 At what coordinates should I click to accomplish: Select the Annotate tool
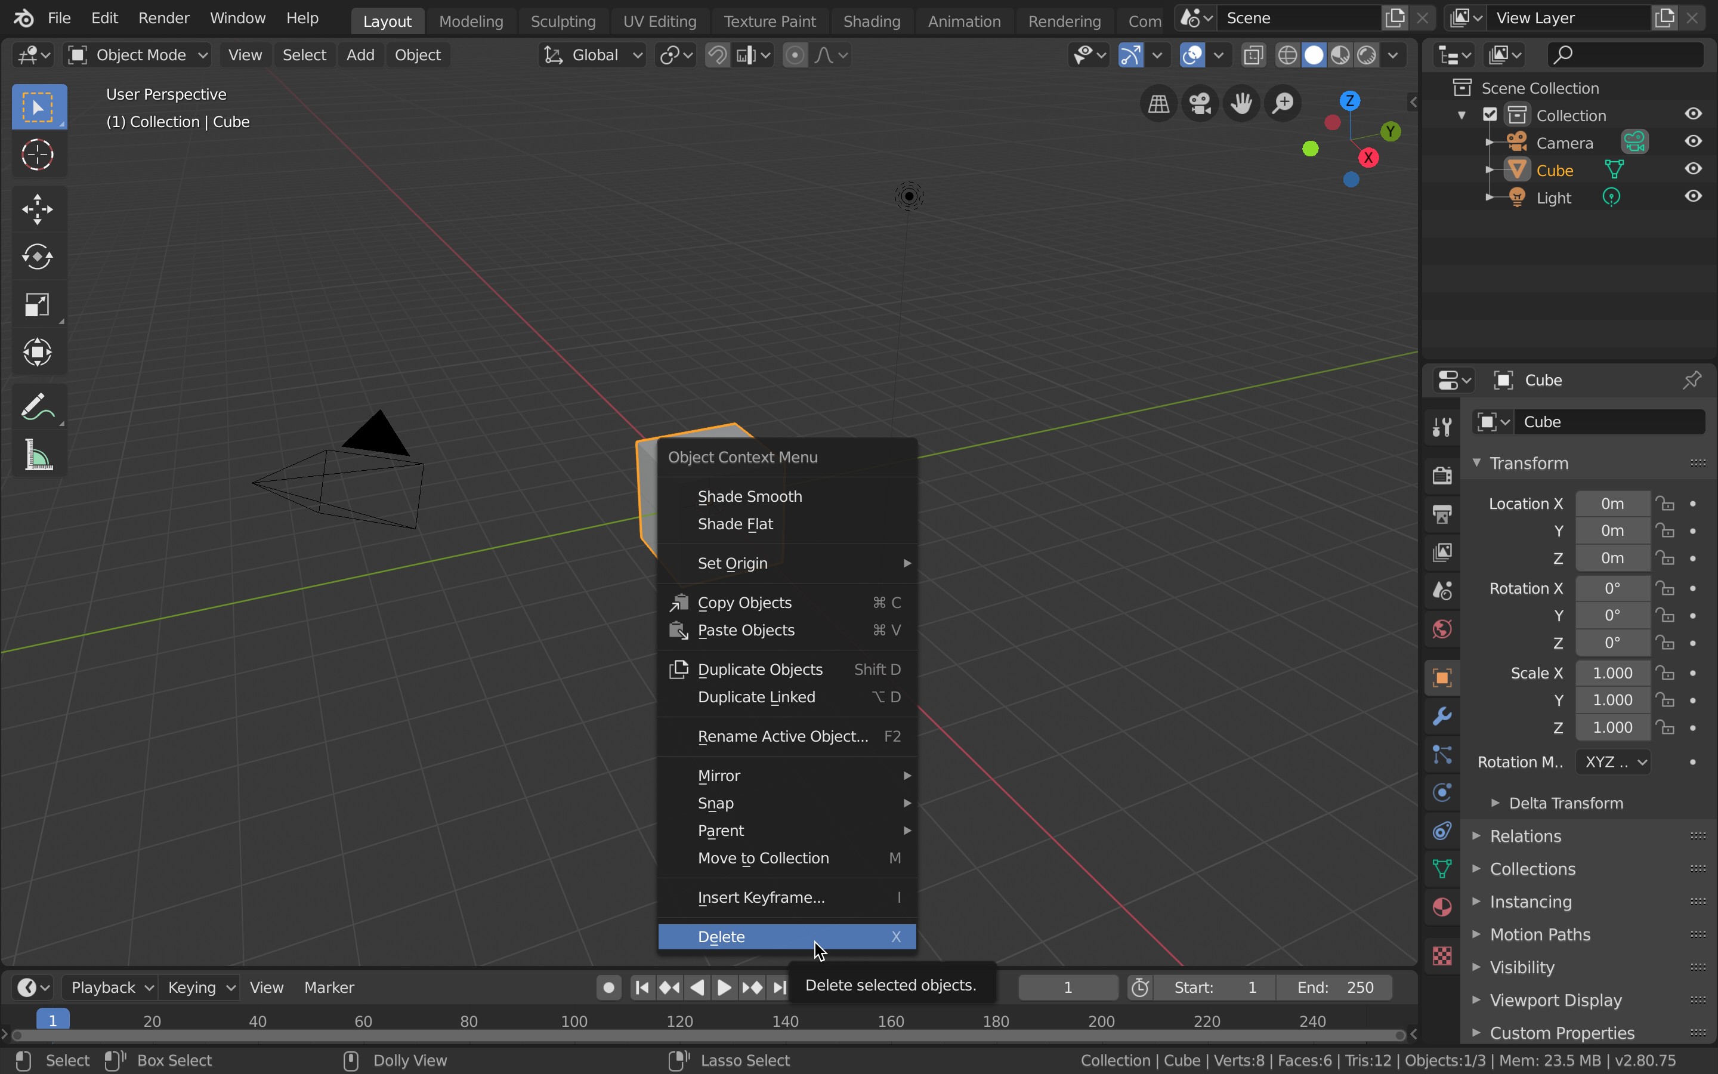pyautogui.click(x=38, y=407)
